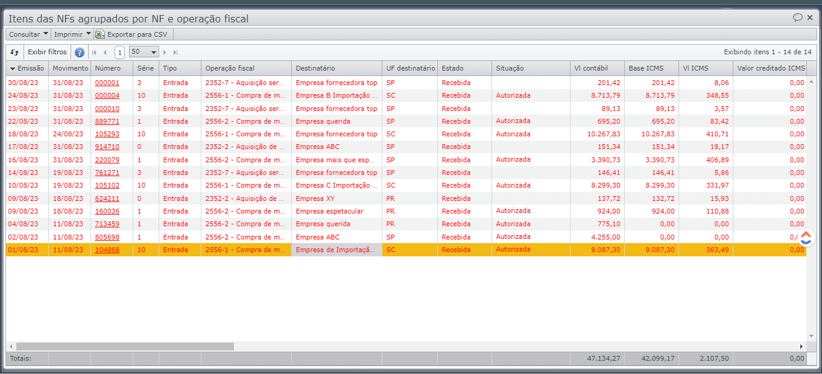The width and height of the screenshot is (822, 374).
Task: Open the comment speech bubble icon
Action: [x=797, y=18]
